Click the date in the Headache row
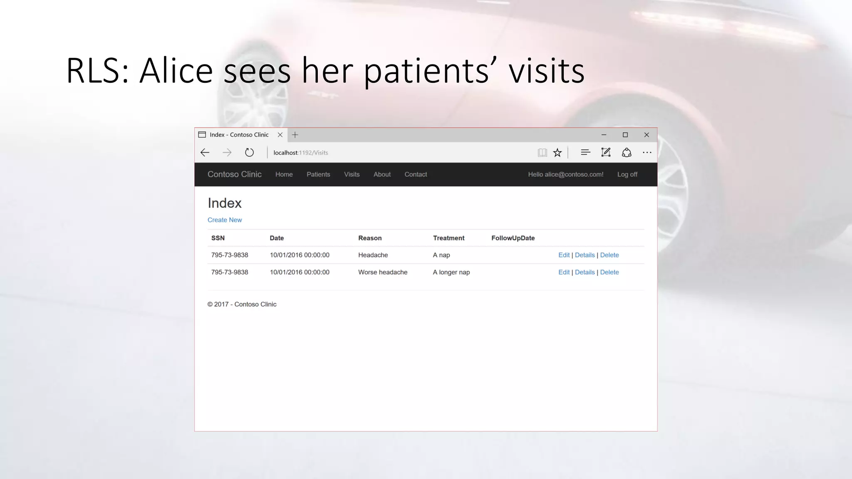This screenshot has width=852, height=479. pyautogui.click(x=300, y=255)
